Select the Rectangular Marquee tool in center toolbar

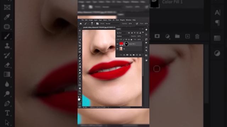coord(80,34)
